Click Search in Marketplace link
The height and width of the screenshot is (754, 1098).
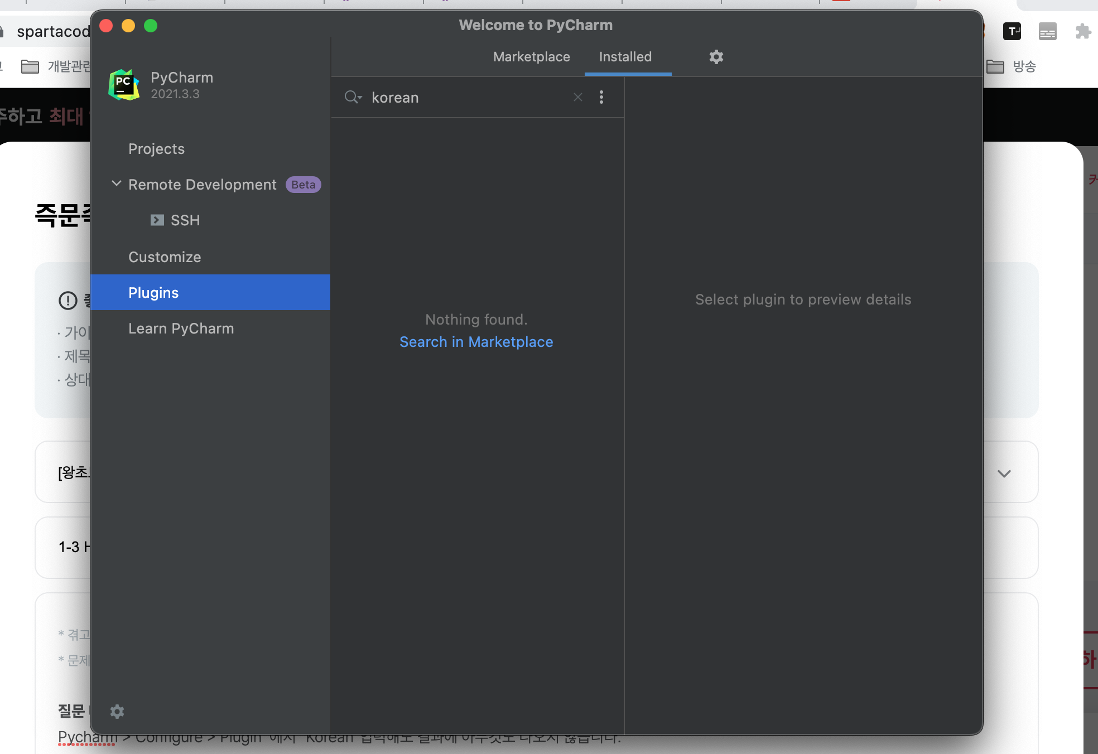point(476,342)
